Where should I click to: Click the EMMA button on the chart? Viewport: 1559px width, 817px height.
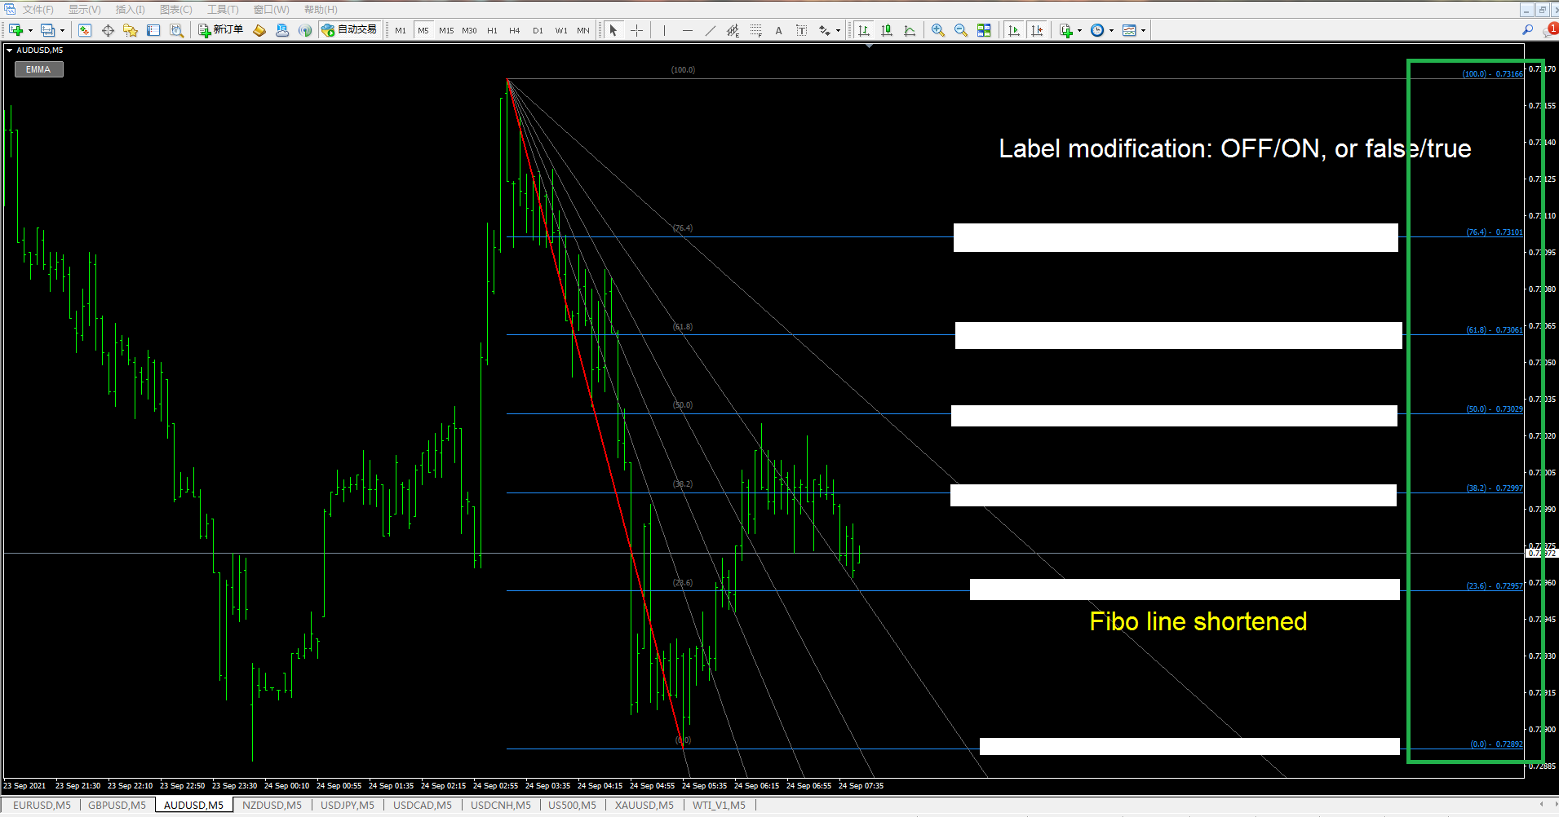(x=38, y=69)
